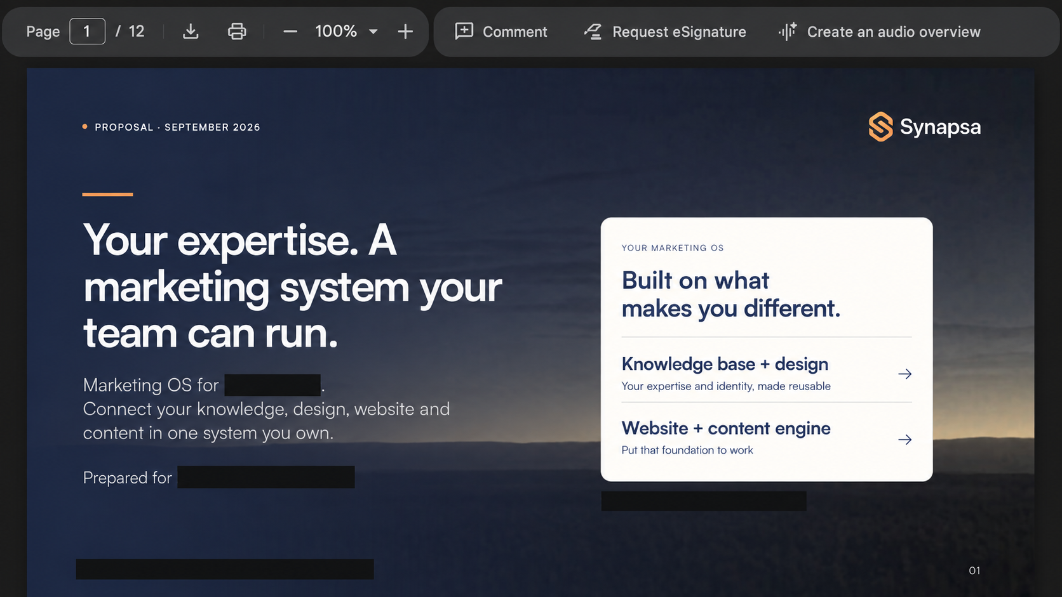
Task: Click the download PDF icon
Action: (x=191, y=31)
